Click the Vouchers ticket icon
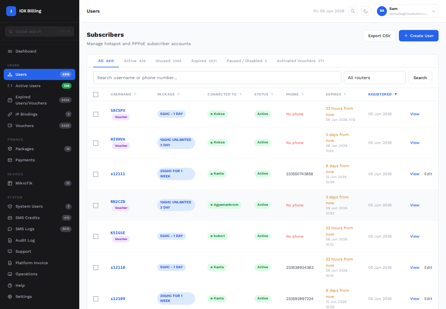 [x=10, y=126]
